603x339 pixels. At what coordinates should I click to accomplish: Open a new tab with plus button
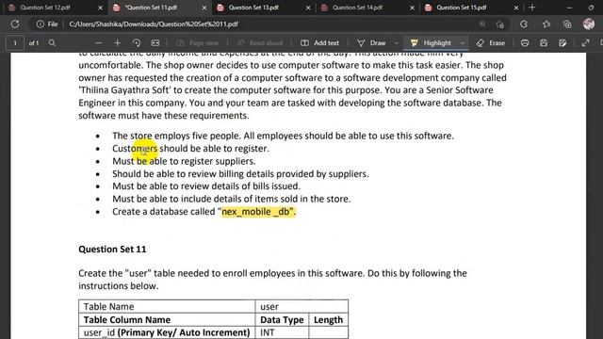532,8
